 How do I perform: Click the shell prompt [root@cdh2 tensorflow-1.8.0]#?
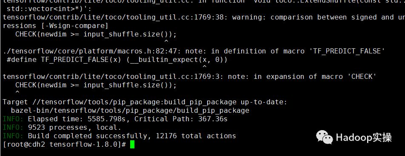click(x=64, y=145)
